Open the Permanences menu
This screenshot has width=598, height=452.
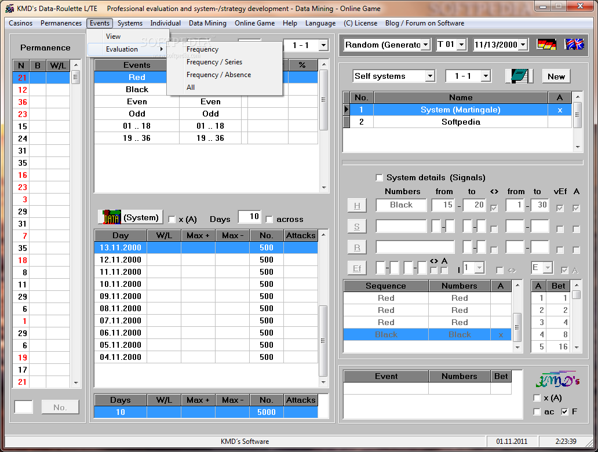61,23
